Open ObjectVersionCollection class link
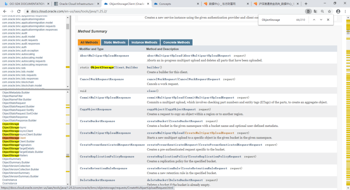 (16, 166)
